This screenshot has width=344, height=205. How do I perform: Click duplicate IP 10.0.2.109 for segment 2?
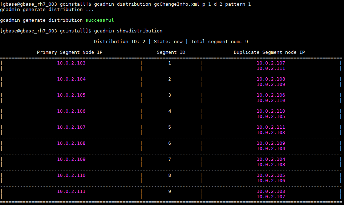tap(271, 84)
